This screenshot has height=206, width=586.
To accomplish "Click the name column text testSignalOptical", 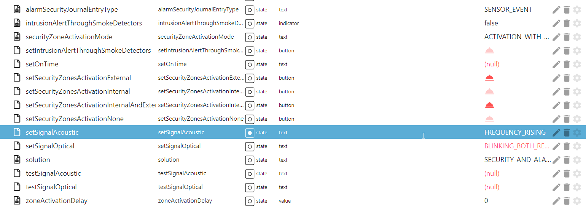I will (180, 187).
